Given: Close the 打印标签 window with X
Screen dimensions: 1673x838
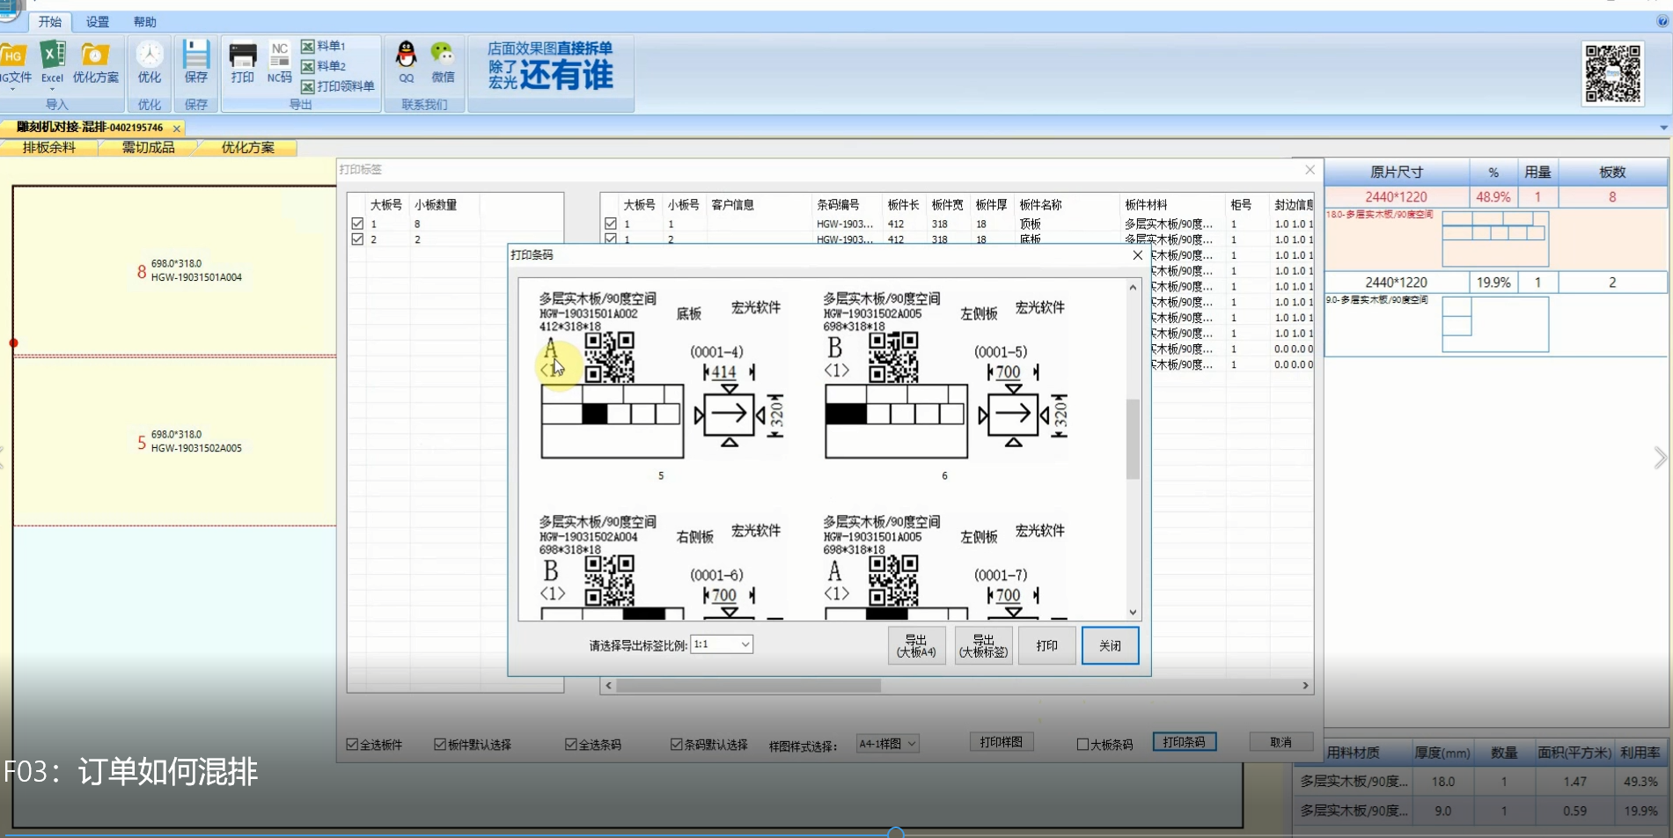Looking at the screenshot, I should click(x=1310, y=170).
